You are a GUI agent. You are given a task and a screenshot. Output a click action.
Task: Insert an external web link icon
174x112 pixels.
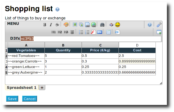tap(93, 25)
